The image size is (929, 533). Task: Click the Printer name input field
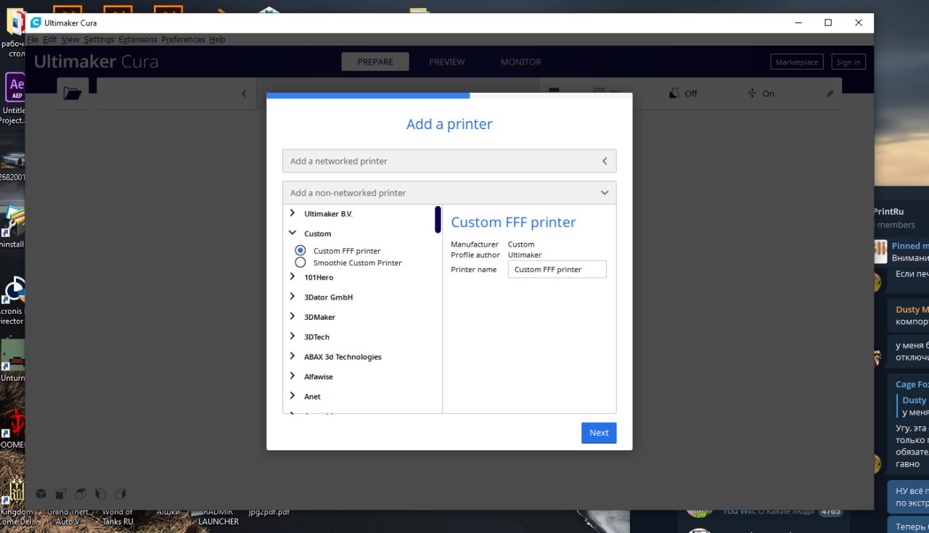click(x=557, y=269)
